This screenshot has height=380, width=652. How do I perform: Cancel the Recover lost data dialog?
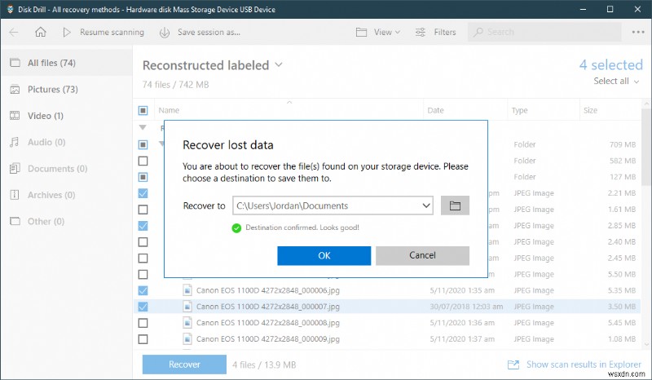[422, 255]
